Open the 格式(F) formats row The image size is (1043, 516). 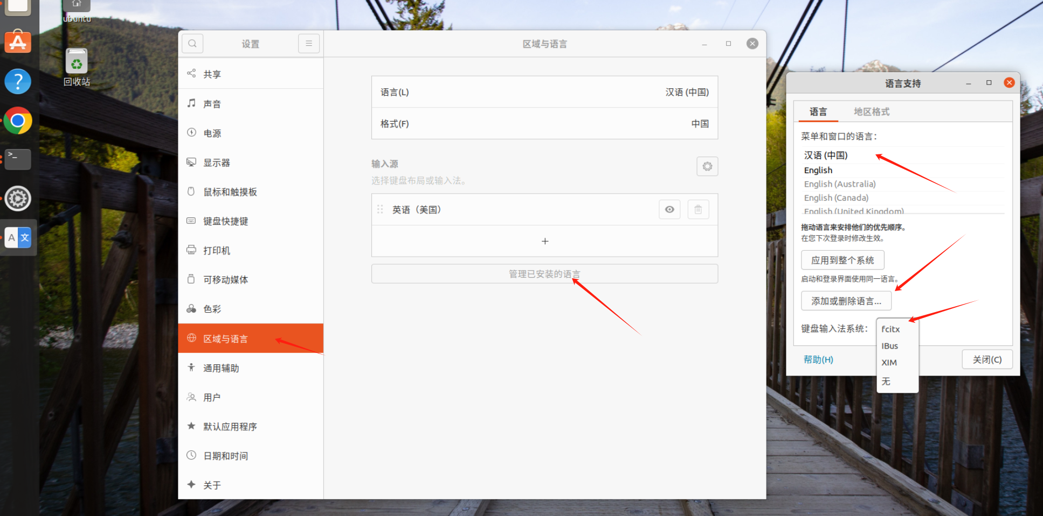545,124
